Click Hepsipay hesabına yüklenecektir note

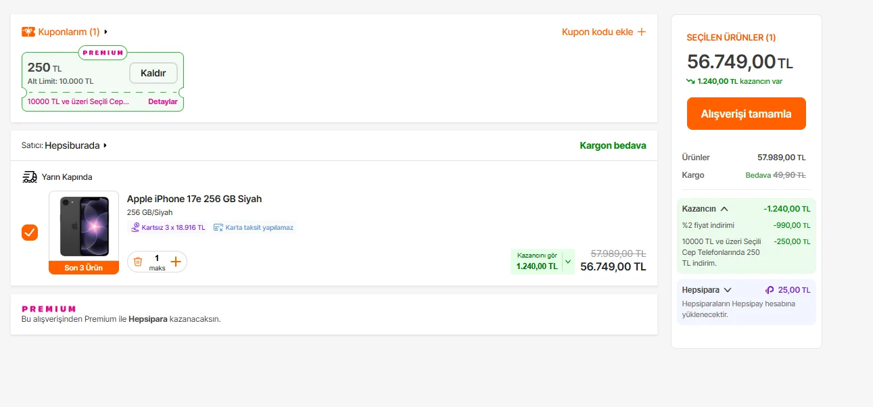738,309
